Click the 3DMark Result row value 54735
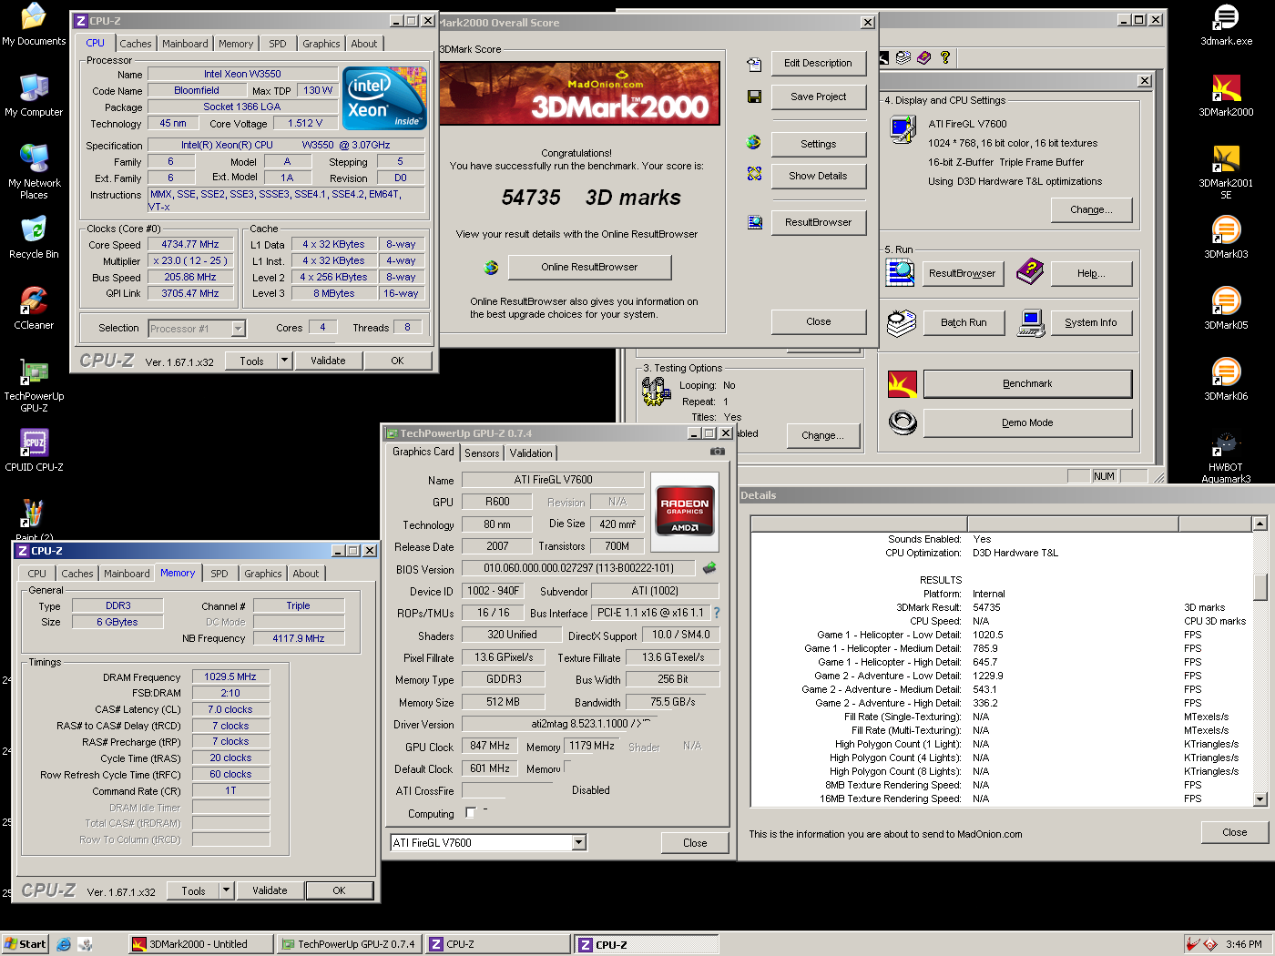 [986, 607]
